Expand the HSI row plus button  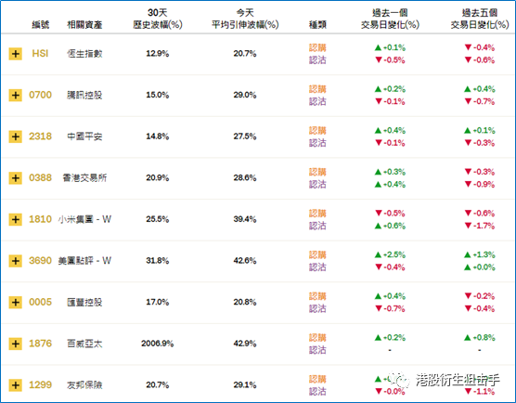[x=16, y=54]
